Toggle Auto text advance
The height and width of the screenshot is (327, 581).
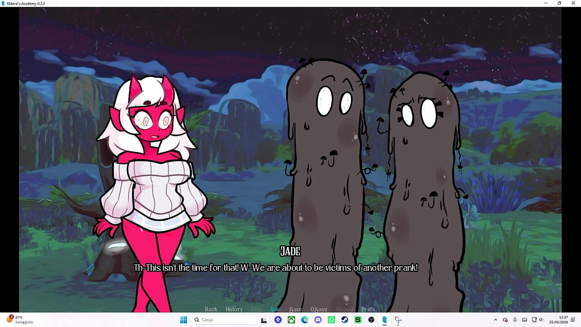[x=276, y=309]
